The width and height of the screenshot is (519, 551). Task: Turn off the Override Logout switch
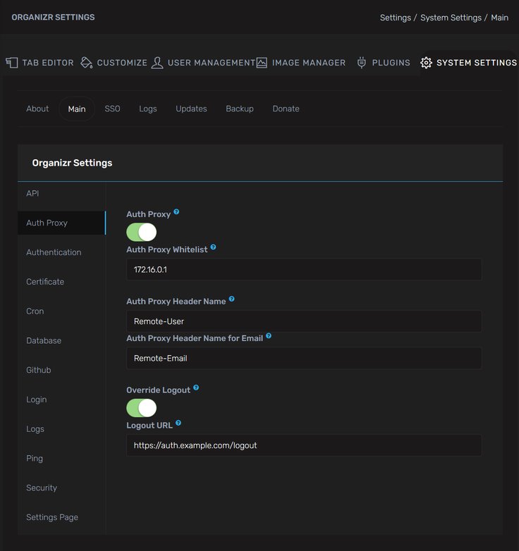tap(141, 408)
